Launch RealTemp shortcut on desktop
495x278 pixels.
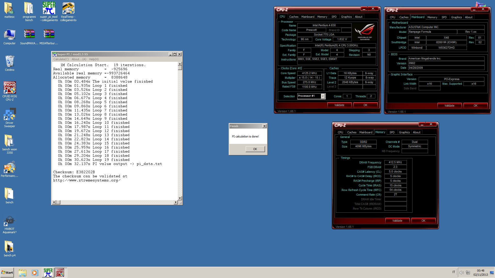[68, 12]
